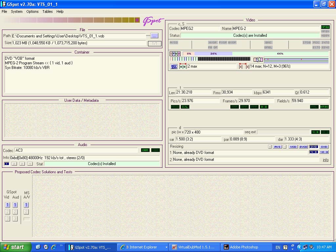
Task: Click the QPEL indicator badge
Action: [268, 47]
